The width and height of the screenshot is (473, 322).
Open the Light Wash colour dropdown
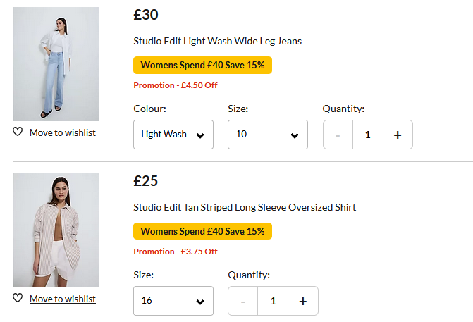[173, 135]
